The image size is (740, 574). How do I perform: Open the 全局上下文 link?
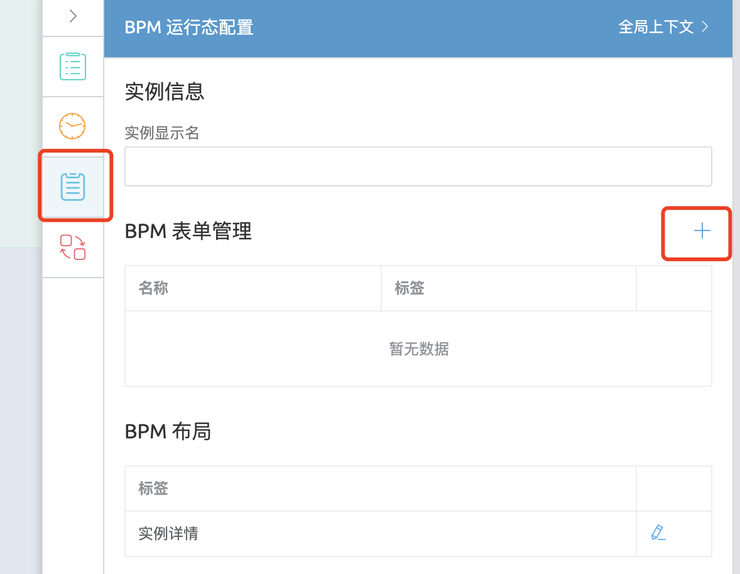pos(656,28)
